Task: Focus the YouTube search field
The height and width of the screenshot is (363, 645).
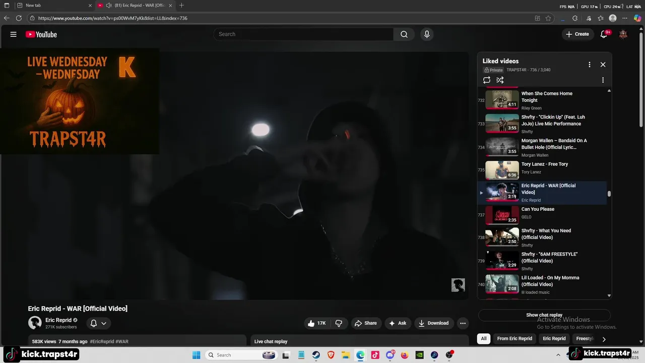Action: [x=303, y=34]
